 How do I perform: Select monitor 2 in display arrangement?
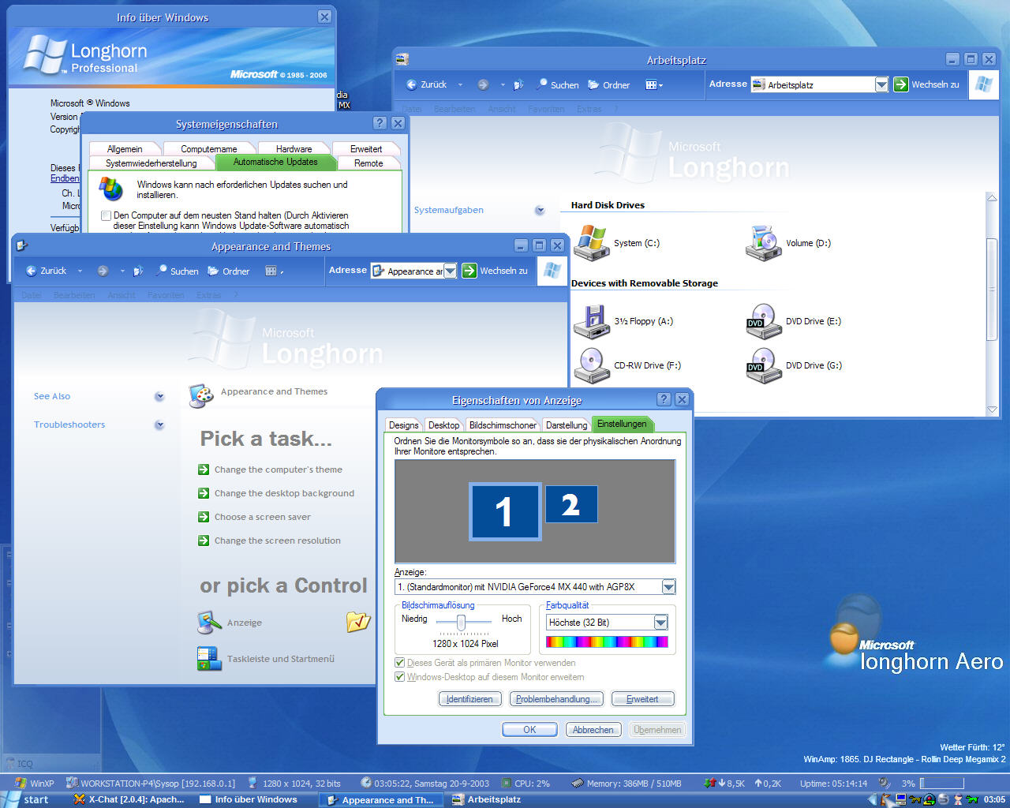point(571,504)
